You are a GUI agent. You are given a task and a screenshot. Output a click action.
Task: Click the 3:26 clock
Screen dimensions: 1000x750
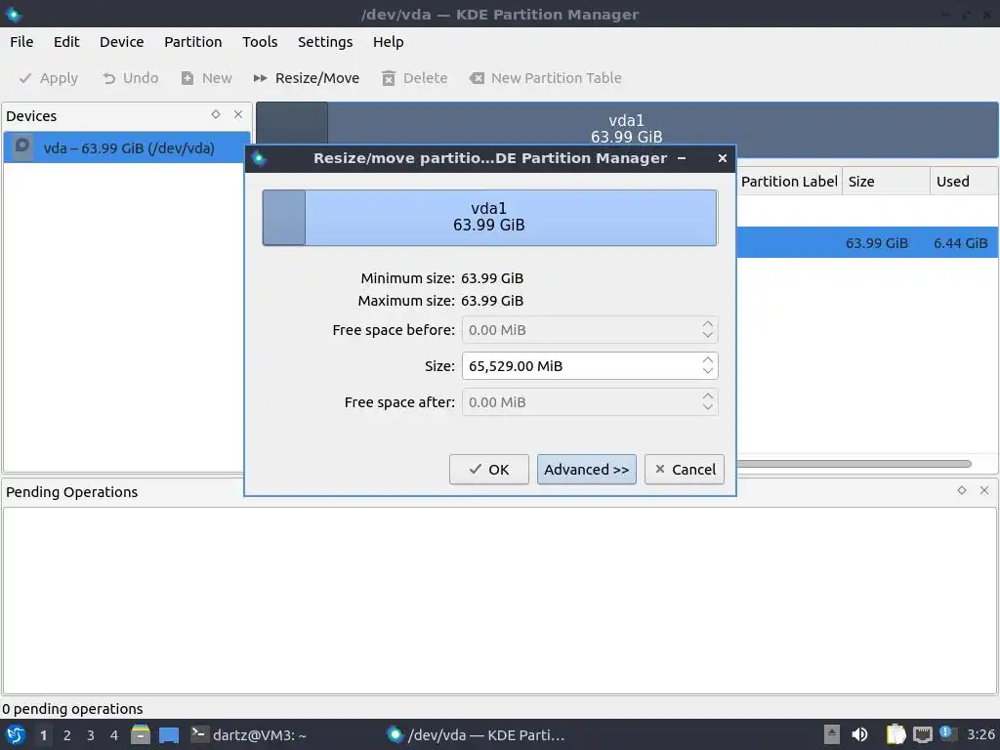point(980,734)
